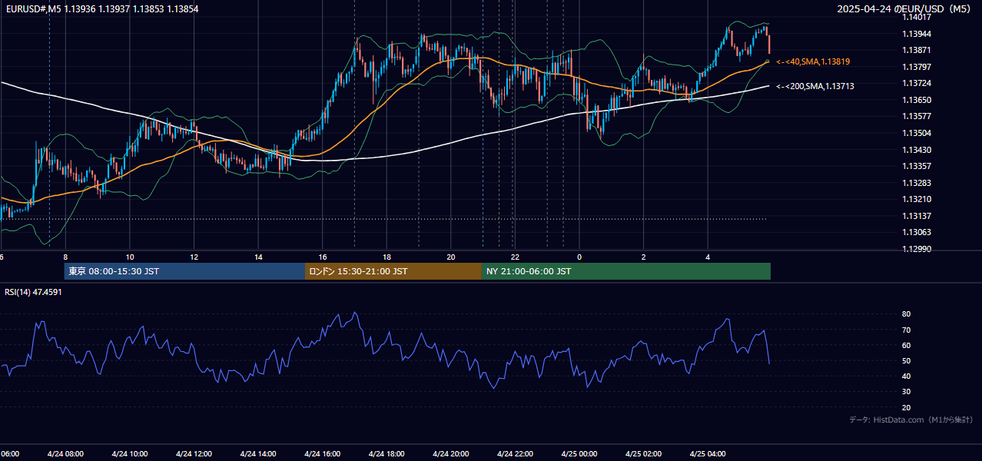Click hour tick '16' under the price chart

323,257
